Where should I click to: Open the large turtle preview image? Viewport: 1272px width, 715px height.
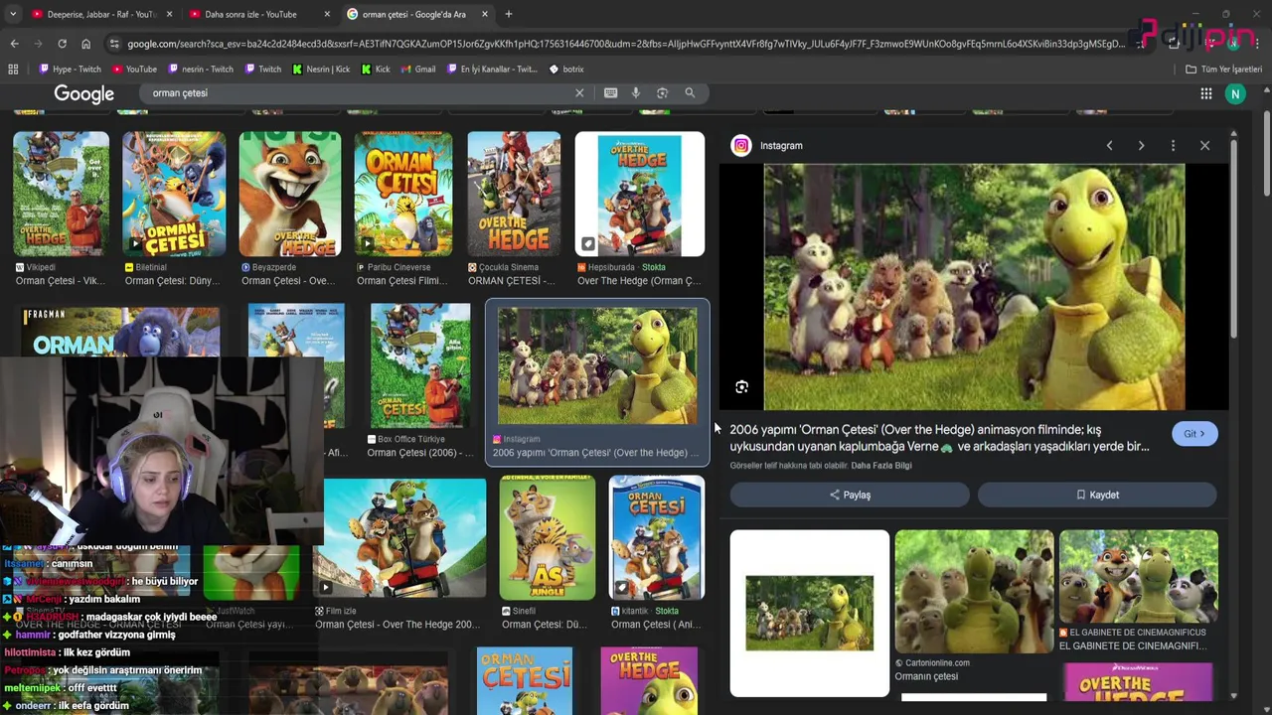point(974,287)
